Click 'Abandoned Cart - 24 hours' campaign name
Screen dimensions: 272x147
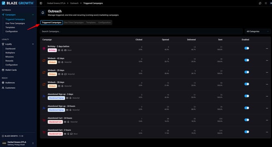tap(60, 118)
